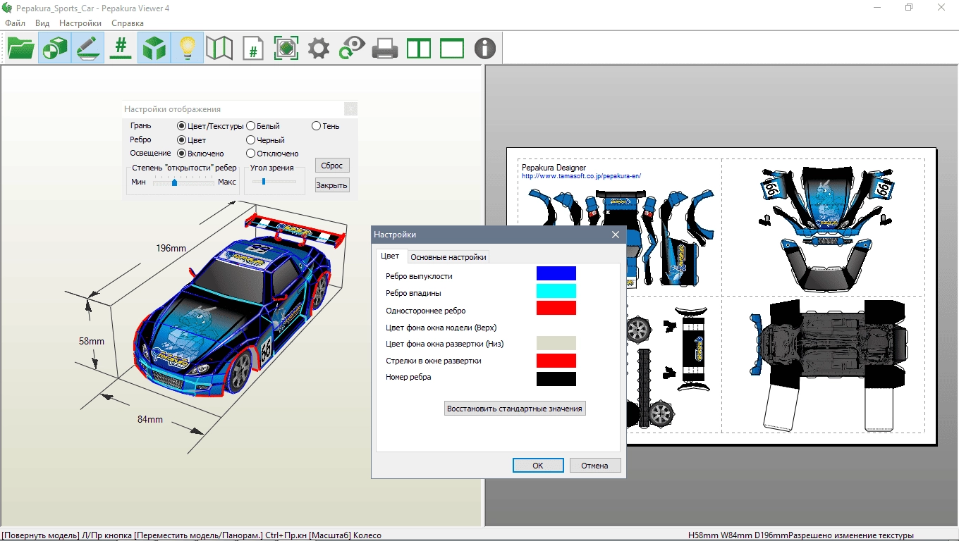Click the edge openness Мин–Макс slider
This screenshot has width=959, height=541.
point(183,182)
